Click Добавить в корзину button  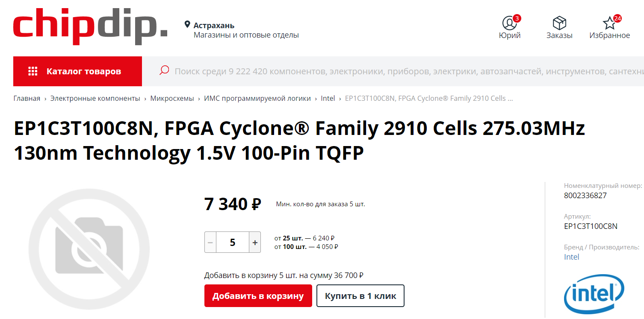[258, 296]
